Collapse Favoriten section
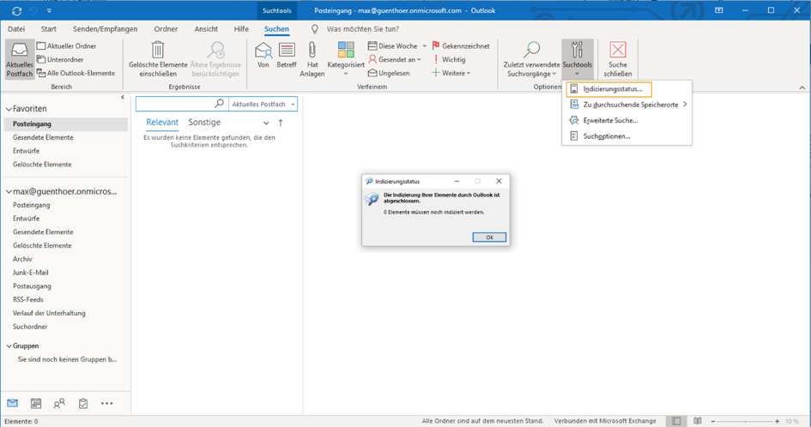 pos(9,109)
